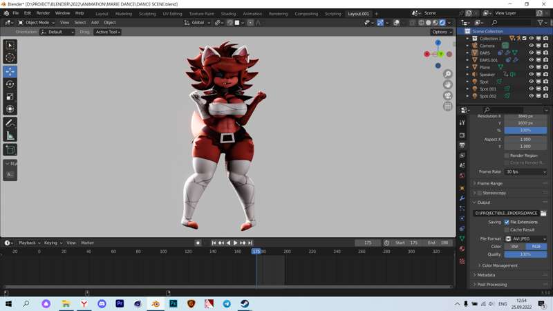Open the Drag Active Tool dropdown
Viewport: 553px width, 311px height.
pos(108,32)
